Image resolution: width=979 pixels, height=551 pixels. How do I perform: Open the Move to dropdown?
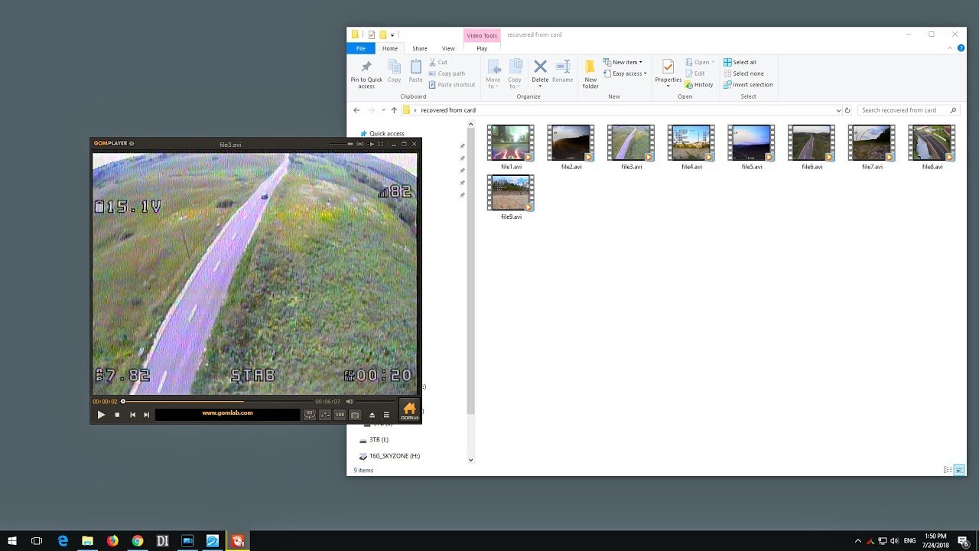493,74
